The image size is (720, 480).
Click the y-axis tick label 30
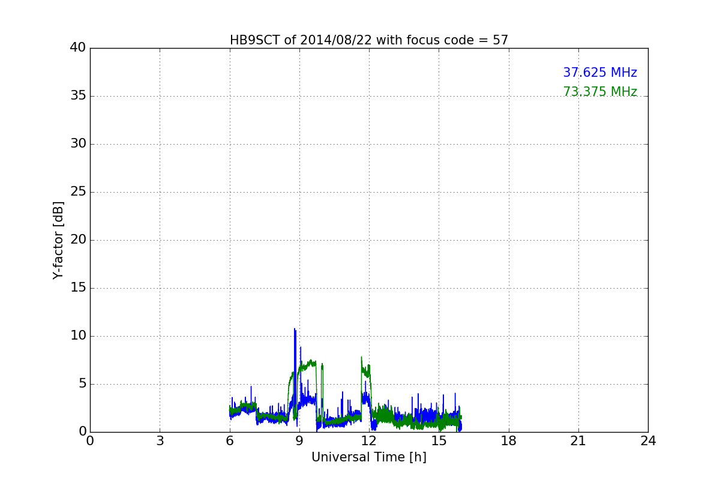(x=78, y=144)
